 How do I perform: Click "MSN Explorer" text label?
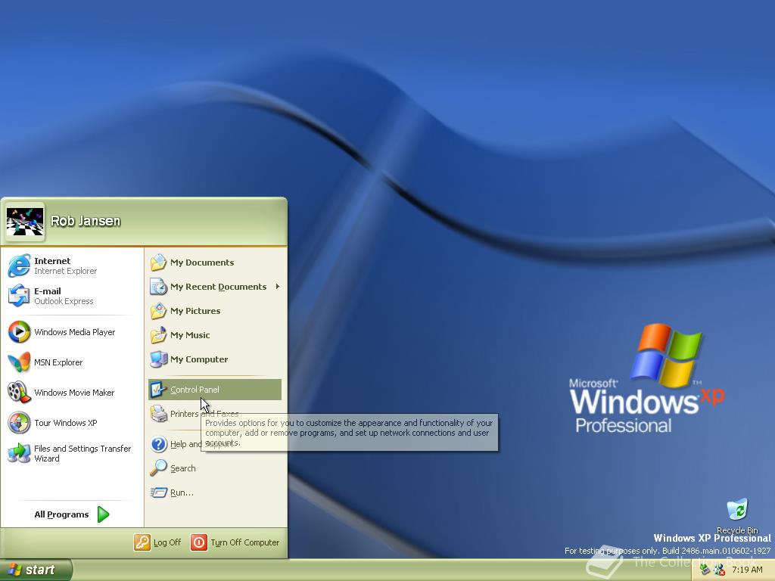point(58,362)
